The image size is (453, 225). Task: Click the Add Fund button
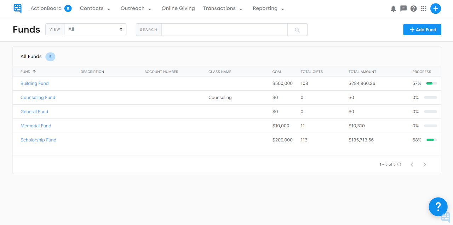pyautogui.click(x=422, y=30)
